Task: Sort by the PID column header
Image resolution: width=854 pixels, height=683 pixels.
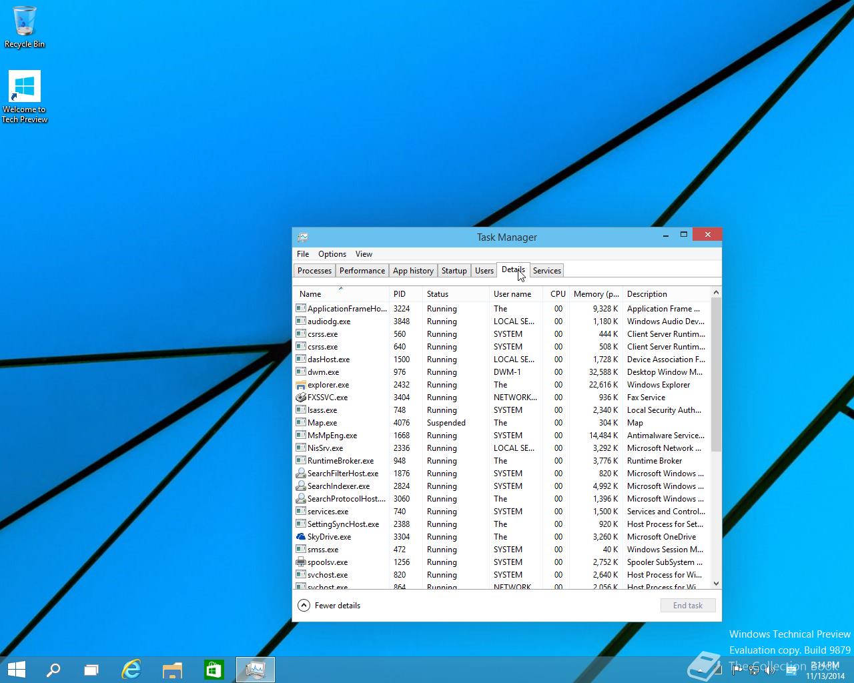Action: tap(406, 294)
